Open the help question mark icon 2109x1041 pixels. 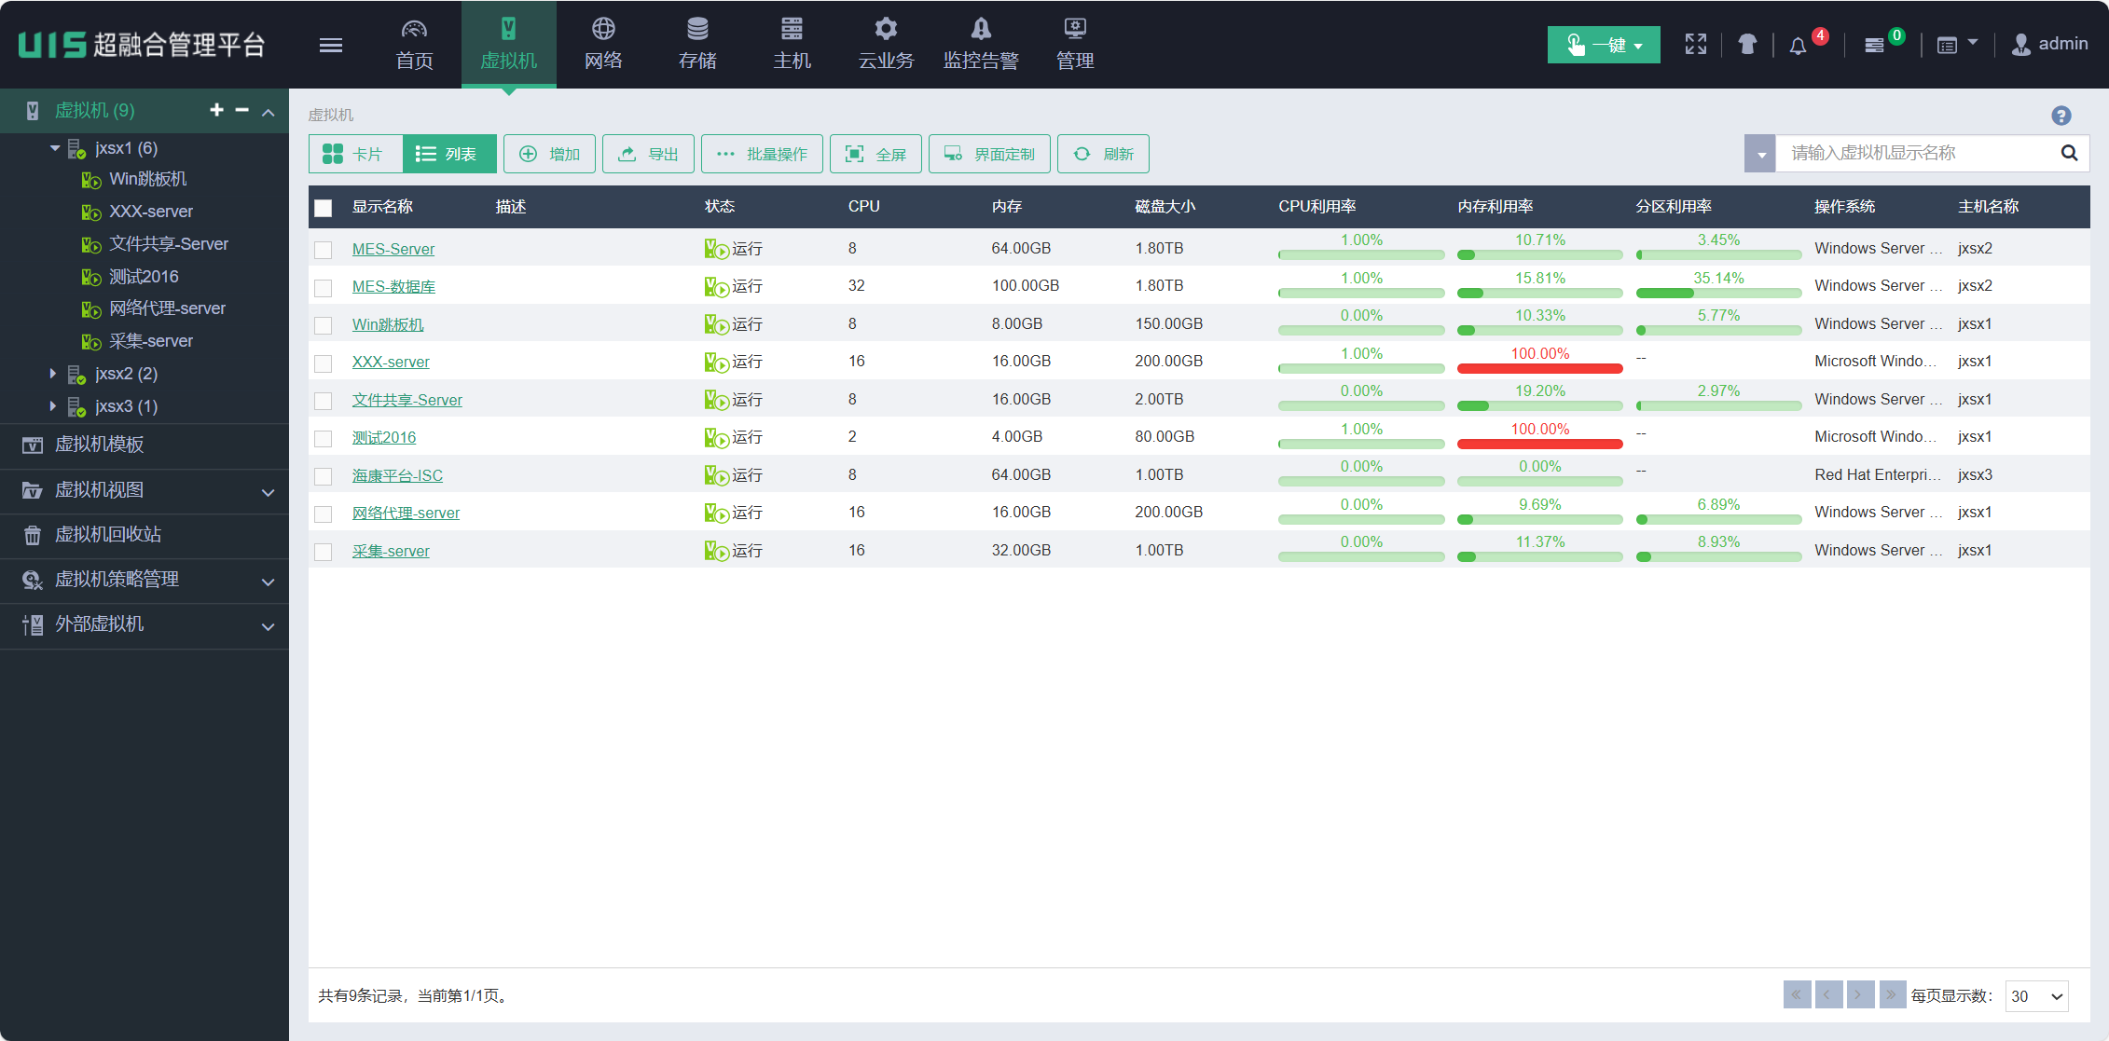(x=2061, y=116)
